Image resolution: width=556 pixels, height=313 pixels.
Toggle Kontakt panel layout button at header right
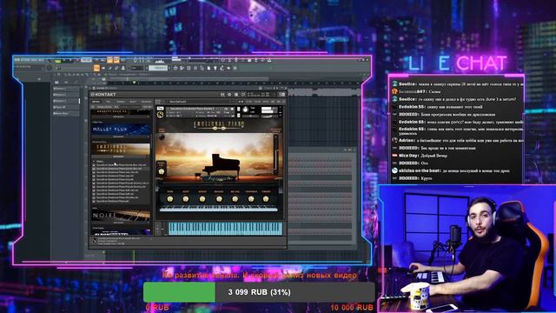click(x=281, y=95)
